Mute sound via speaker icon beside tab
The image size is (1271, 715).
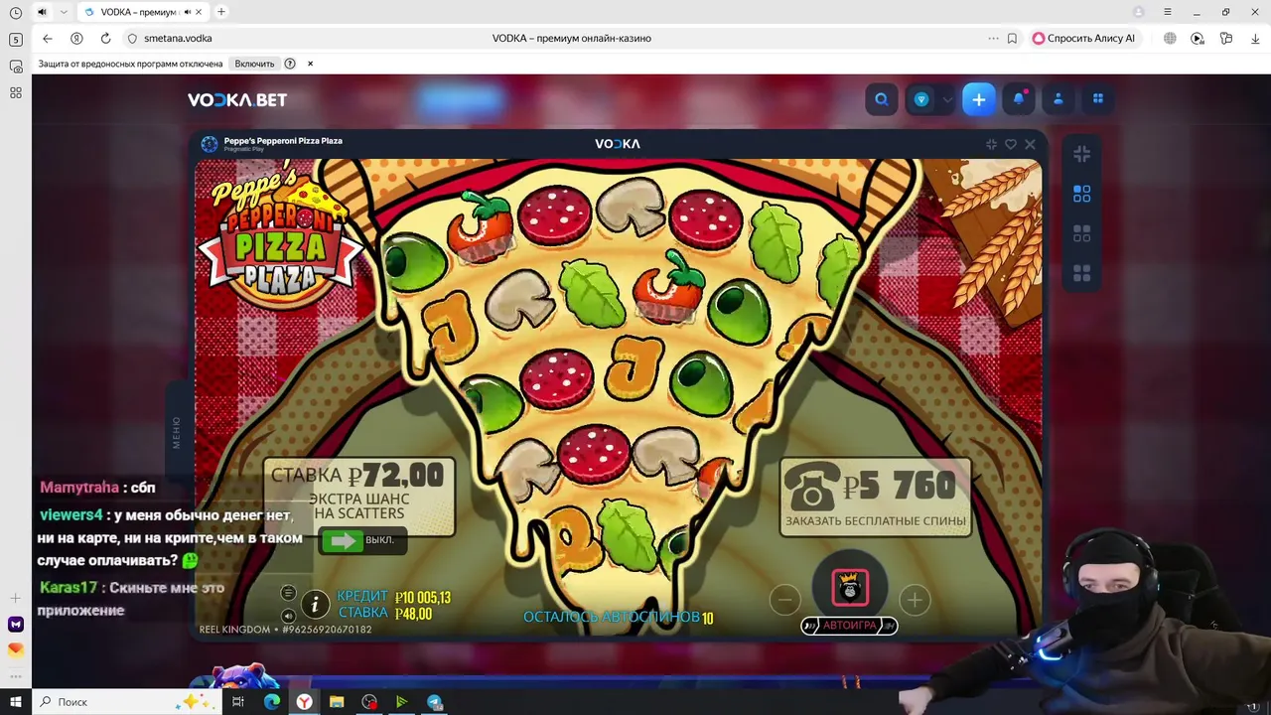[42, 12]
